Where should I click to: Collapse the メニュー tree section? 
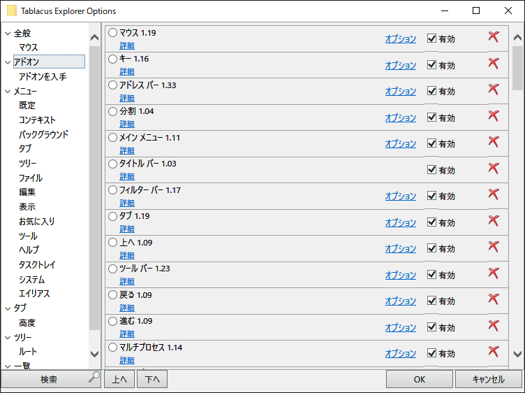click(8, 91)
